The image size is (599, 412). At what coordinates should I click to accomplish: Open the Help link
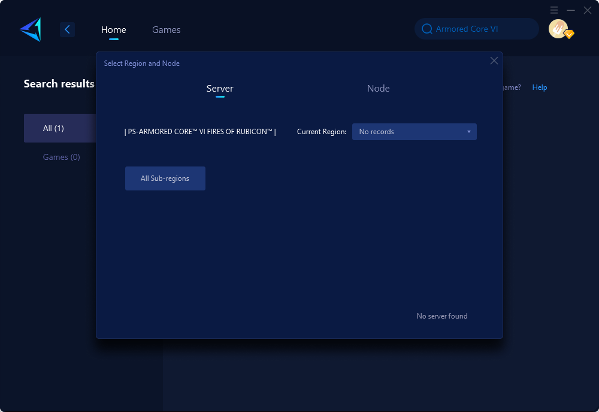coord(540,87)
